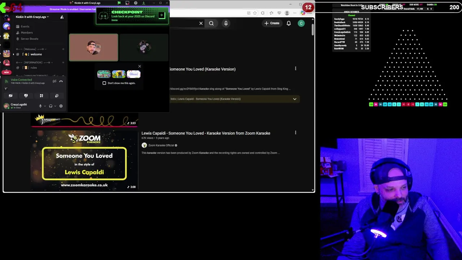Open YouTube notifications bell
The width and height of the screenshot is (462, 260).
coord(289,23)
